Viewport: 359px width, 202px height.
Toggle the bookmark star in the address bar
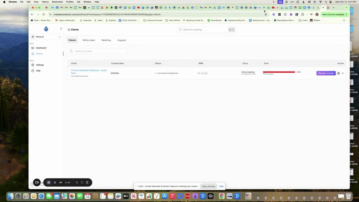tap(266, 15)
